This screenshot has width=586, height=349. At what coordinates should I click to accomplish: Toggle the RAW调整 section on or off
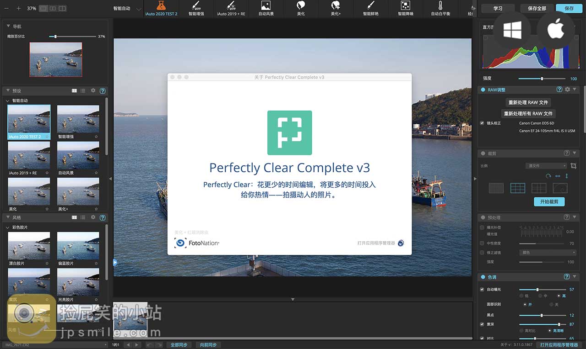(483, 90)
